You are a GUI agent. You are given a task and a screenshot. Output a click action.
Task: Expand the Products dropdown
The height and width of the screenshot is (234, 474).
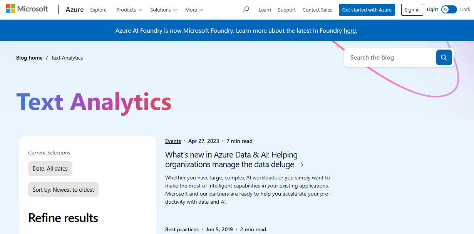[x=129, y=10]
